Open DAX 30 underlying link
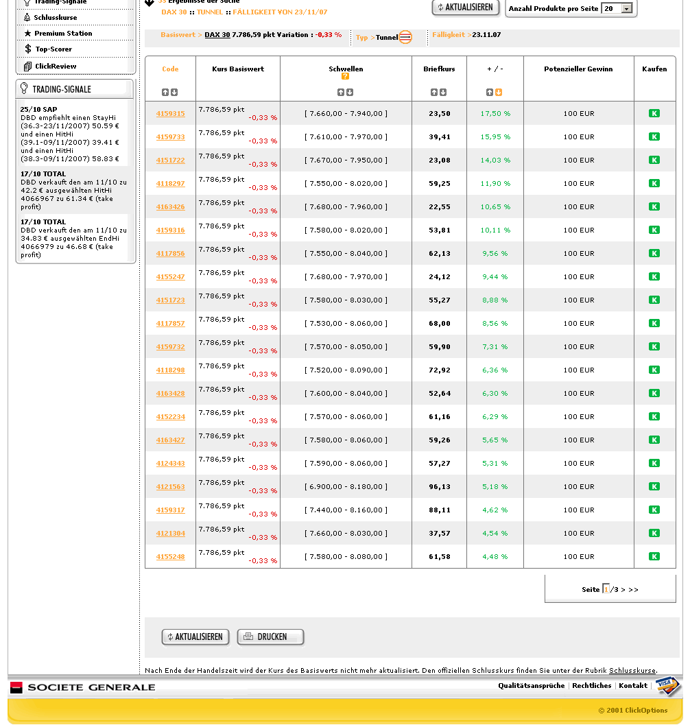 point(217,35)
